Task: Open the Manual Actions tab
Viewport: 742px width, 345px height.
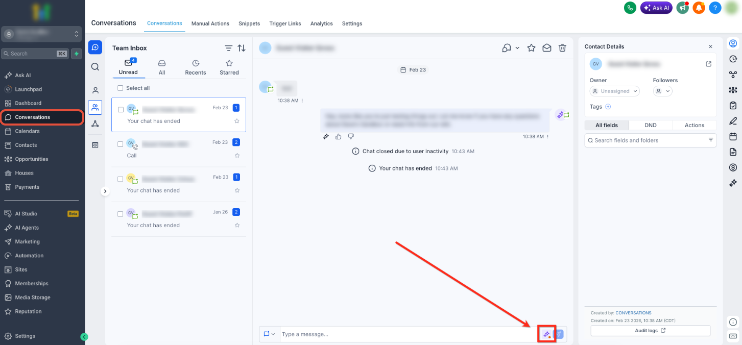Action: point(210,23)
